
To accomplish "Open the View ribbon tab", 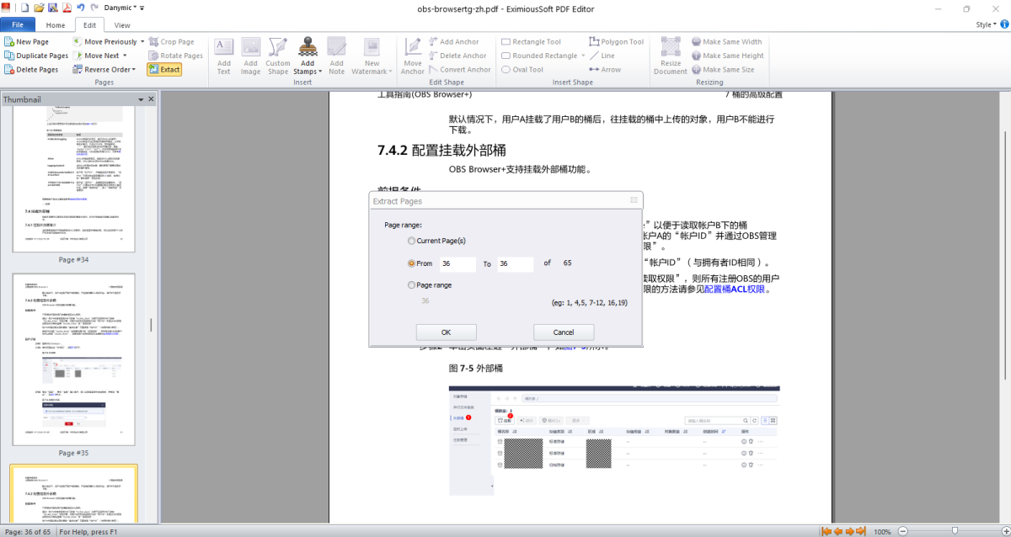I will 122,25.
